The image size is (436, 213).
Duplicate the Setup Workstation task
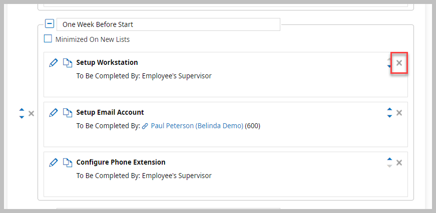[x=68, y=63]
